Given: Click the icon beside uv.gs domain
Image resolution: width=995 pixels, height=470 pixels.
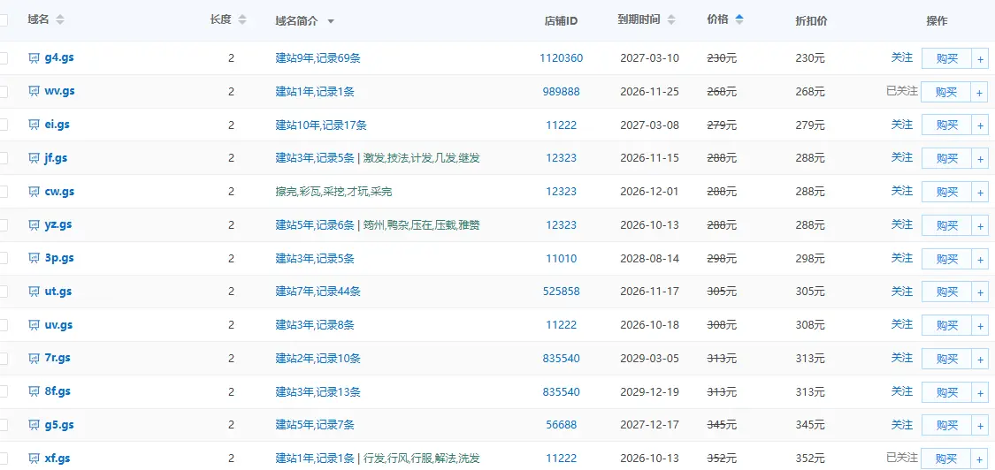Looking at the screenshot, I should pos(34,325).
